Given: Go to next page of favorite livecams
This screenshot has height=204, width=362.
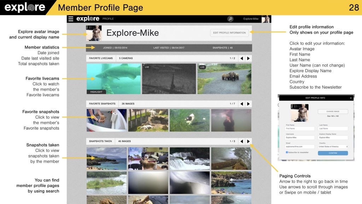Looking at the screenshot, I should [249, 58].
